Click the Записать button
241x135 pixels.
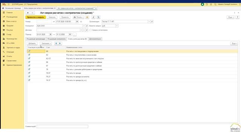[52, 17]
